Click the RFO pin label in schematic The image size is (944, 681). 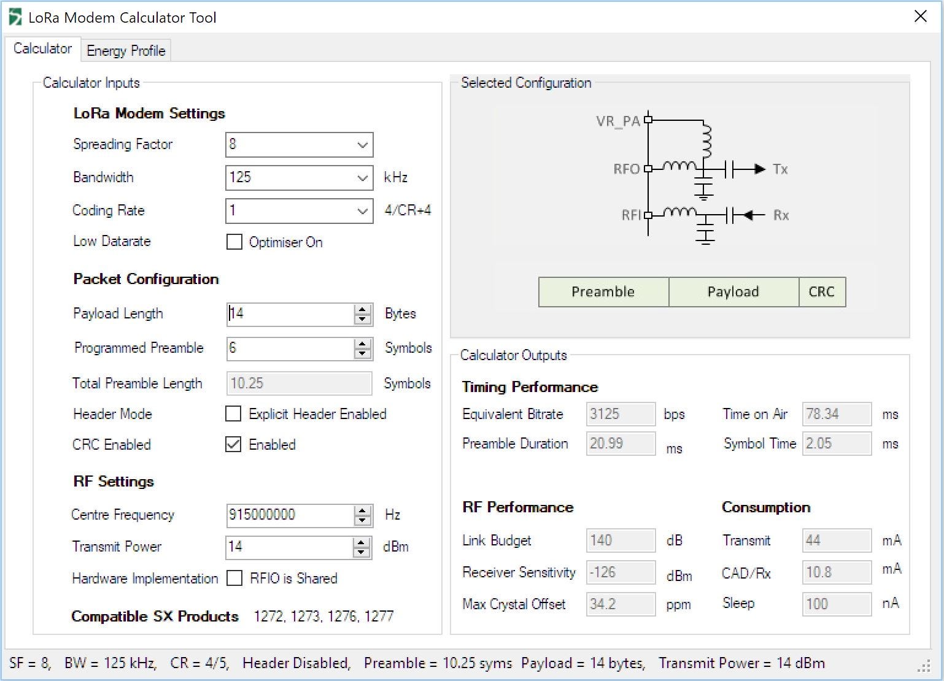pyautogui.click(x=627, y=169)
